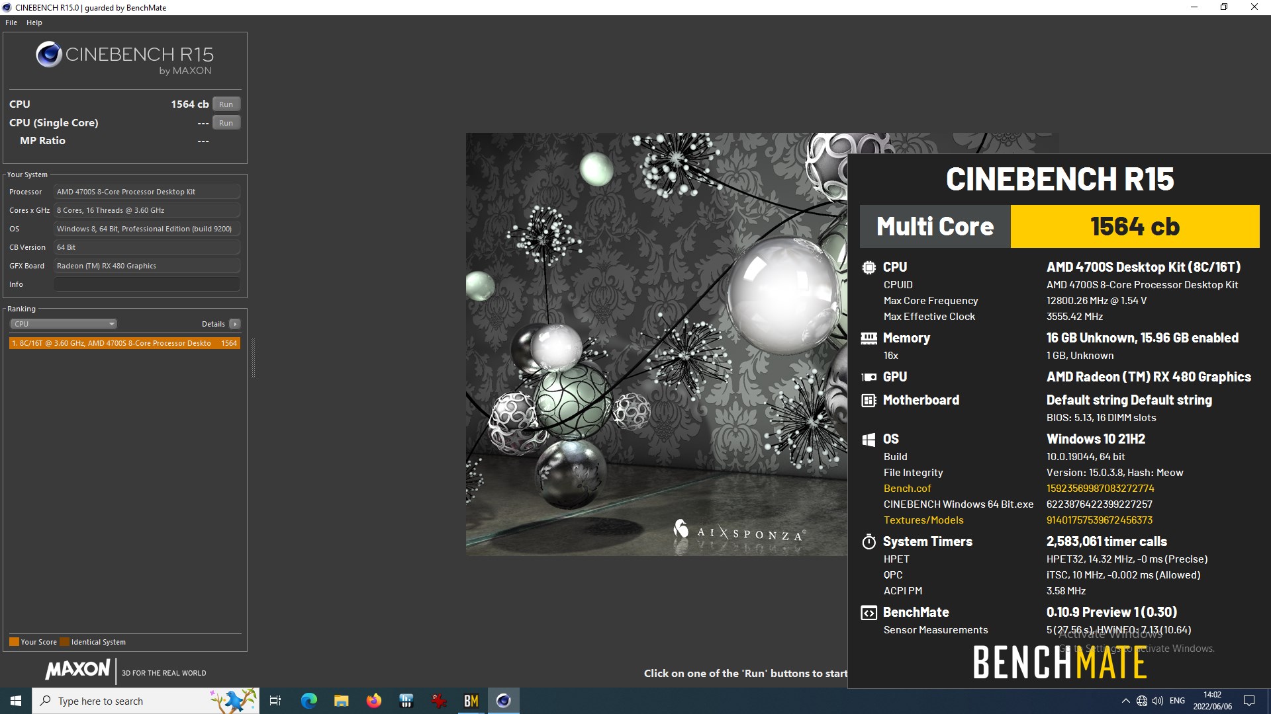
Task: Switch ENG input language
Action: tap(1178, 701)
